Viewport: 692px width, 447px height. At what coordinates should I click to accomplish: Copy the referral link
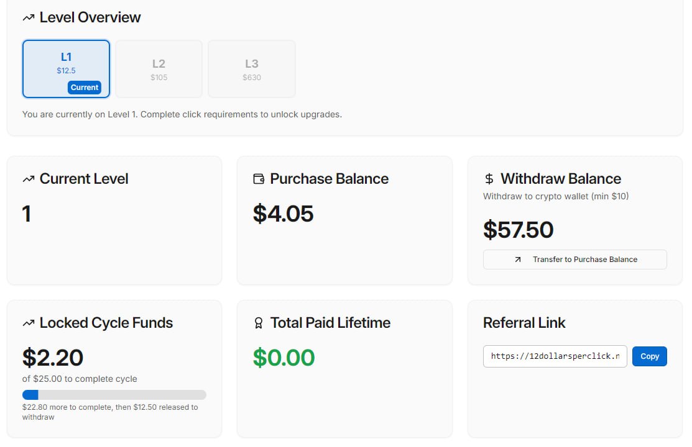[649, 356]
